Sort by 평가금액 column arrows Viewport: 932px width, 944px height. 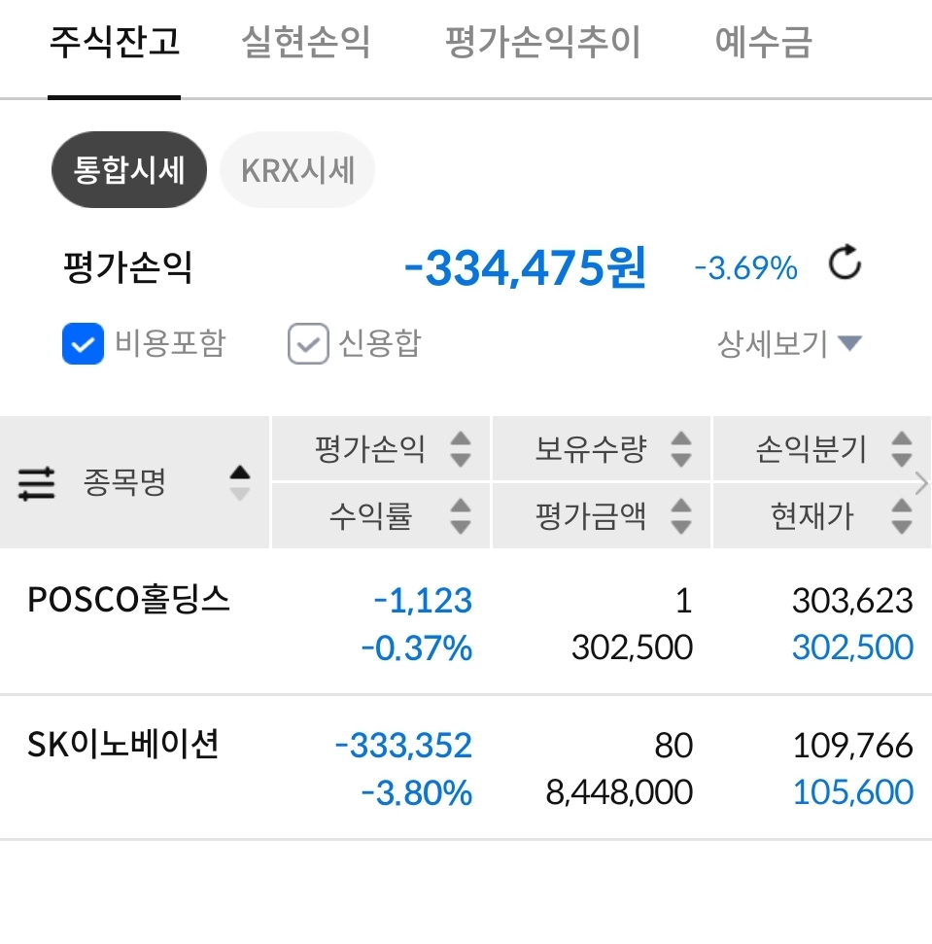[680, 516]
